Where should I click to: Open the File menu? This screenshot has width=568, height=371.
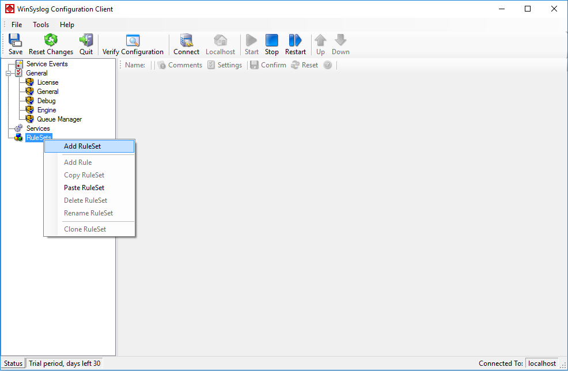click(17, 25)
